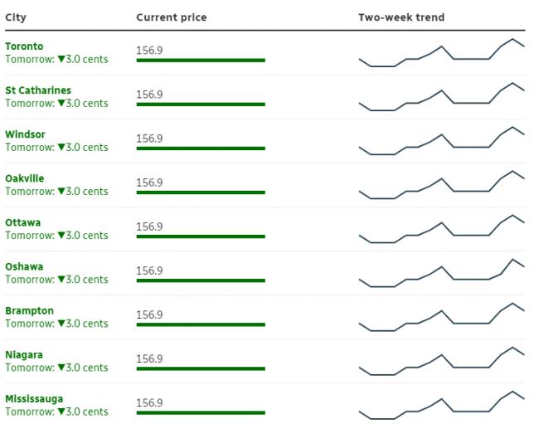The image size is (539, 424).
Task: Click the Oshawa two-week trend sparkline
Action: [x=442, y=273]
